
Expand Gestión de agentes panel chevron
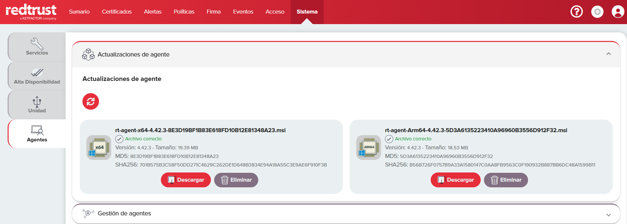coord(608,215)
